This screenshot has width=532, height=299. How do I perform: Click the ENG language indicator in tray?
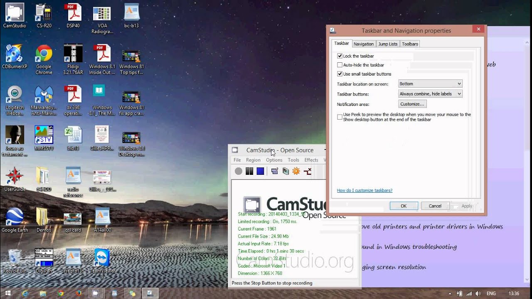(492, 294)
